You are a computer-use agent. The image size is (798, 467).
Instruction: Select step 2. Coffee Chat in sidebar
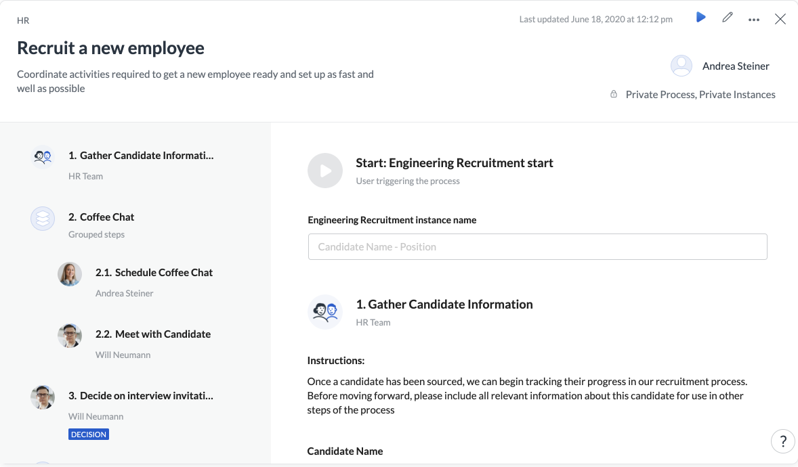pyautogui.click(x=102, y=217)
